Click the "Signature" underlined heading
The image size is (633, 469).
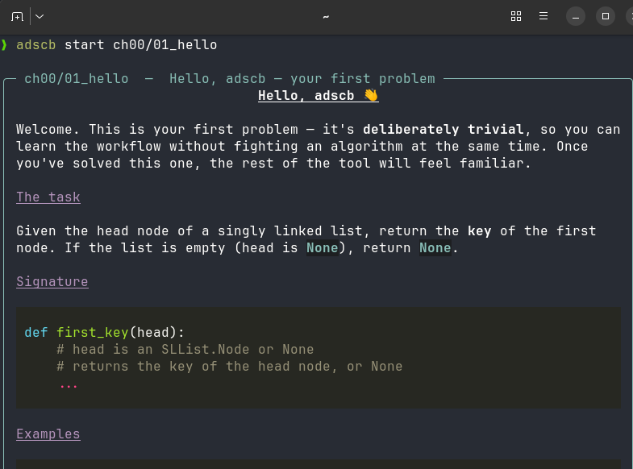pyautogui.click(x=52, y=282)
